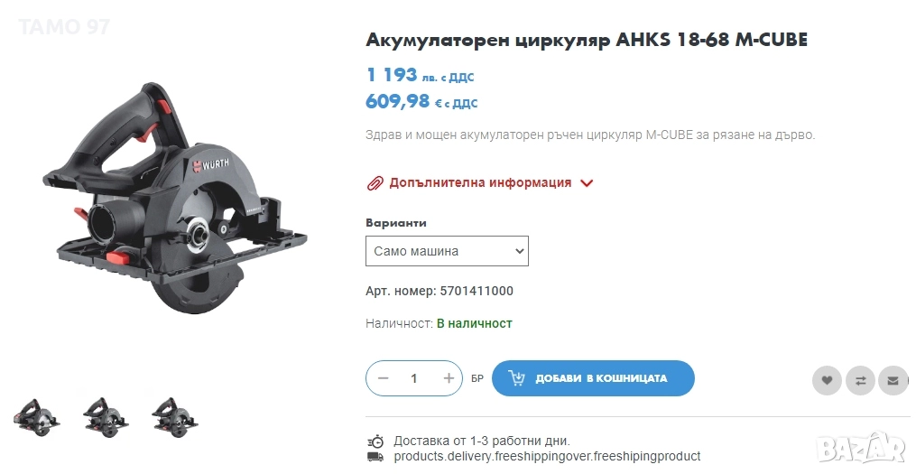Click into the quantity input field
This screenshot has width=916, height=474.
pyautogui.click(x=414, y=378)
